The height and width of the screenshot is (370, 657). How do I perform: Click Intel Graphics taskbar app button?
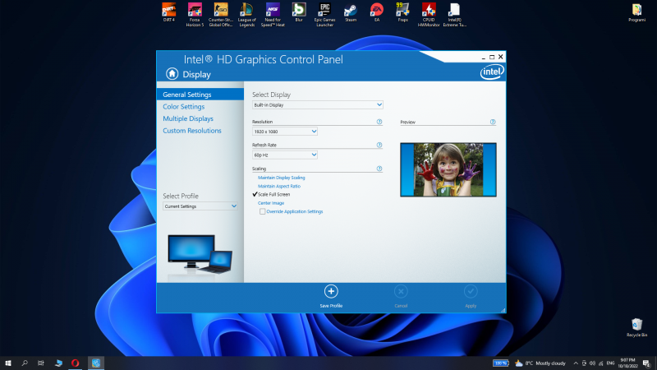96,363
